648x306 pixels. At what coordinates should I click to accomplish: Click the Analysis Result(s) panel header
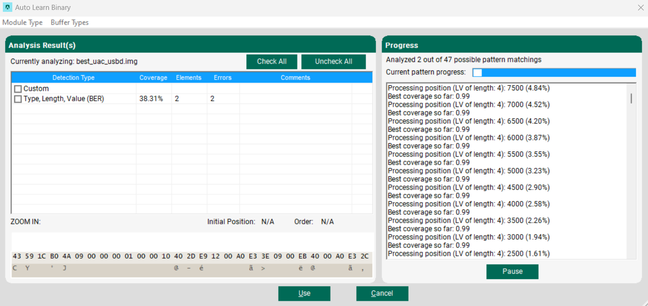[x=191, y=45]
